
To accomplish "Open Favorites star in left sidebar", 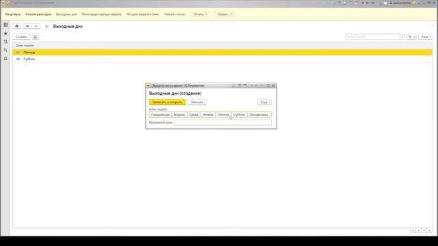I will (x=5, y=33).
